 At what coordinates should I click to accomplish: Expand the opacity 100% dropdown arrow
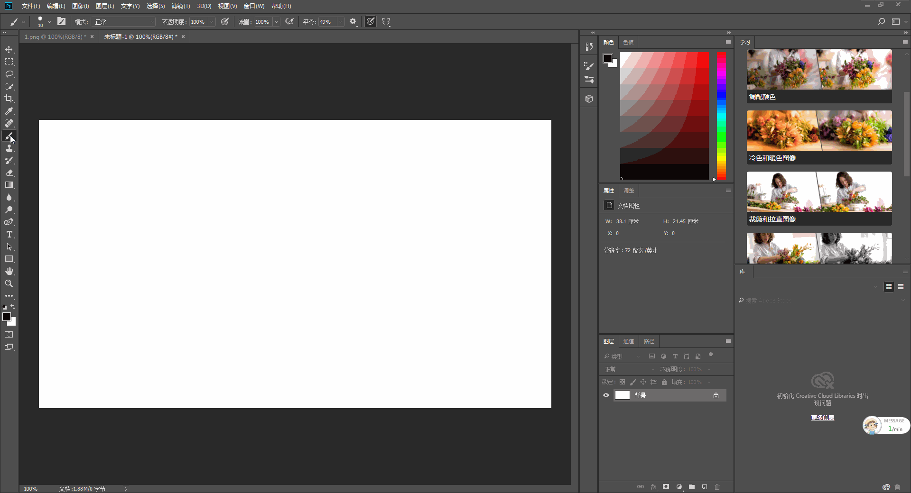click(212, 22)
